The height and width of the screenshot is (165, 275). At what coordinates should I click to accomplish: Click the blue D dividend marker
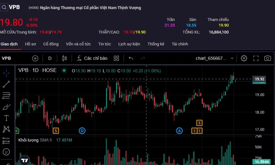pyautogui.click(x=82, y=130)
